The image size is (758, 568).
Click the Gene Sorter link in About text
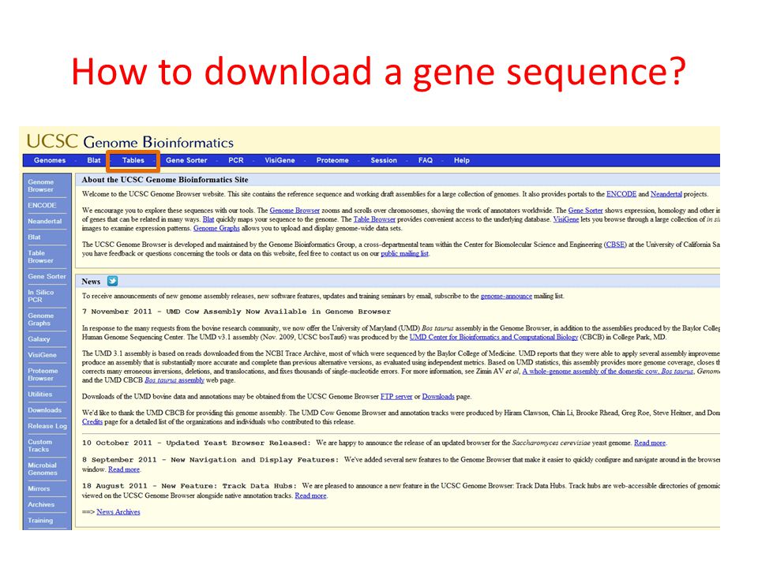(585, 211)
